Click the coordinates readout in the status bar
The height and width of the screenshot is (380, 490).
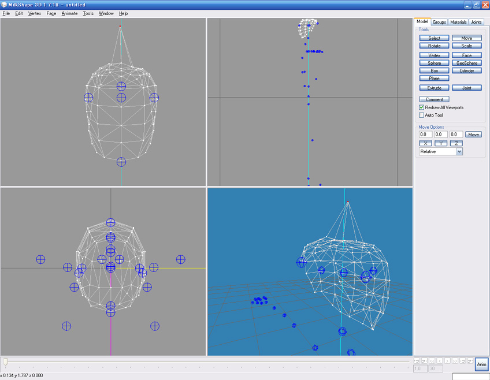click(21, 375)
